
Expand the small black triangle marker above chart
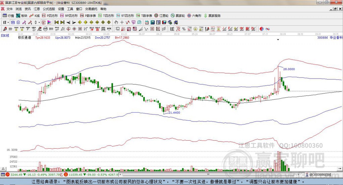(278, 40)
